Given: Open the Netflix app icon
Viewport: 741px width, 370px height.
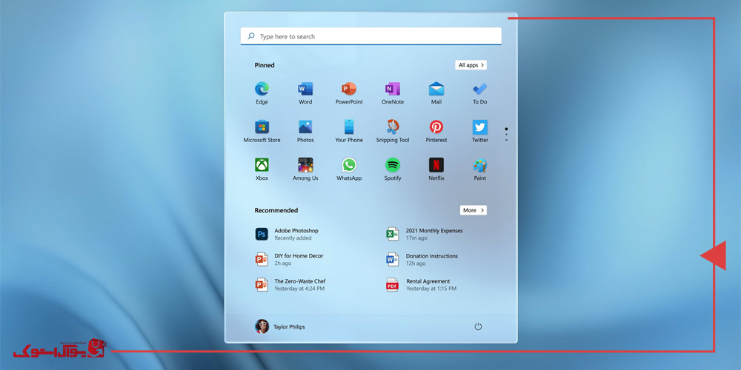Looking at the screenshot, I should [x=436, y=165].
